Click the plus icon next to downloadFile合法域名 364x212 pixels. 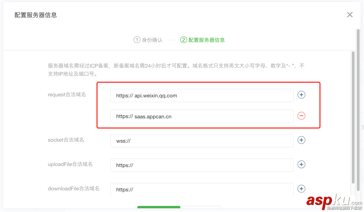click(301, 189)
